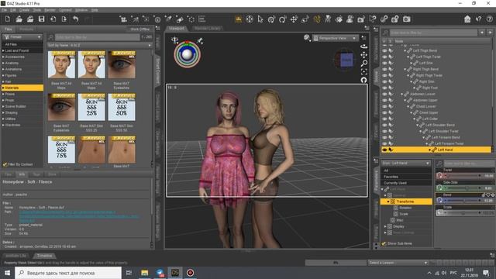The image size is (496, 279).
Task: Open the Timeline tab
Action: (x=44, y=256)
